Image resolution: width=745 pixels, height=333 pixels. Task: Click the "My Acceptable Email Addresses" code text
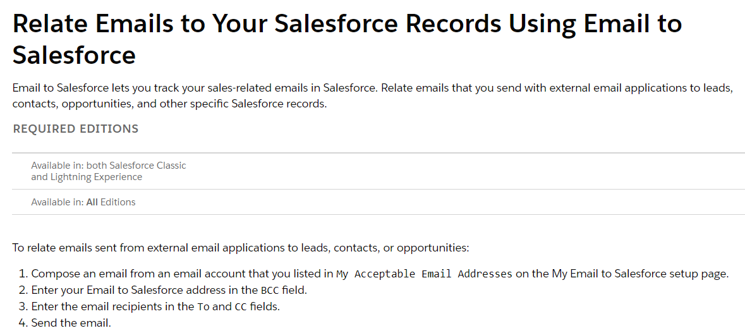(x=424, y=274)
